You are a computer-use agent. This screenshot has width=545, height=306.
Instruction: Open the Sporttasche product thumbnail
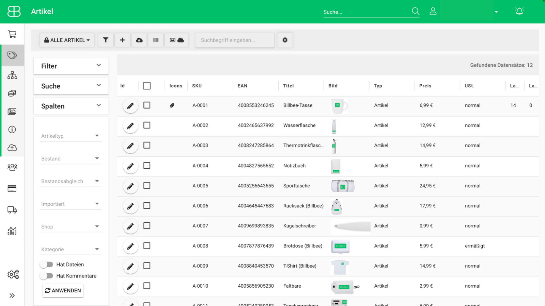click(343, 186)
